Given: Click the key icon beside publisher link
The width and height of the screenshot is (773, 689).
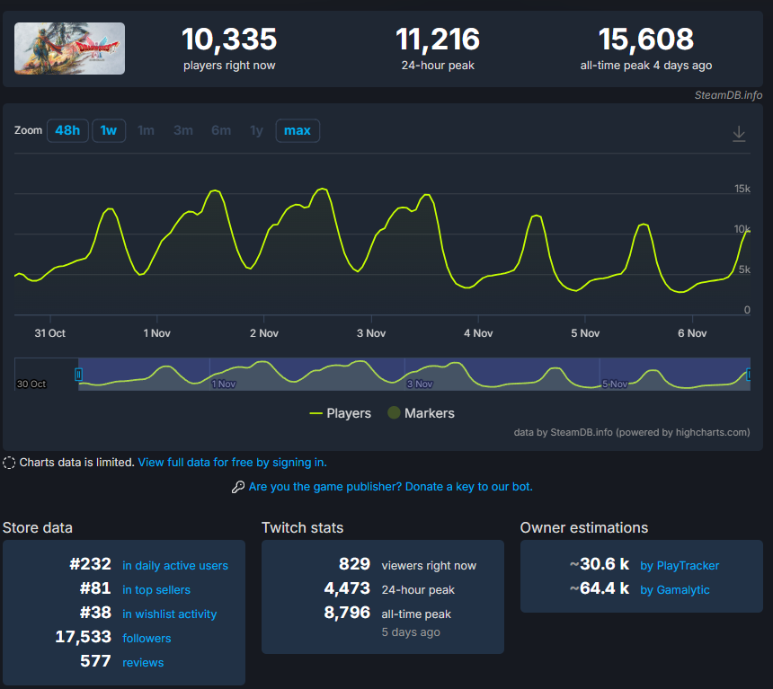Looking at the screenshot, I should pyautogui.click(x=237, y=487).
